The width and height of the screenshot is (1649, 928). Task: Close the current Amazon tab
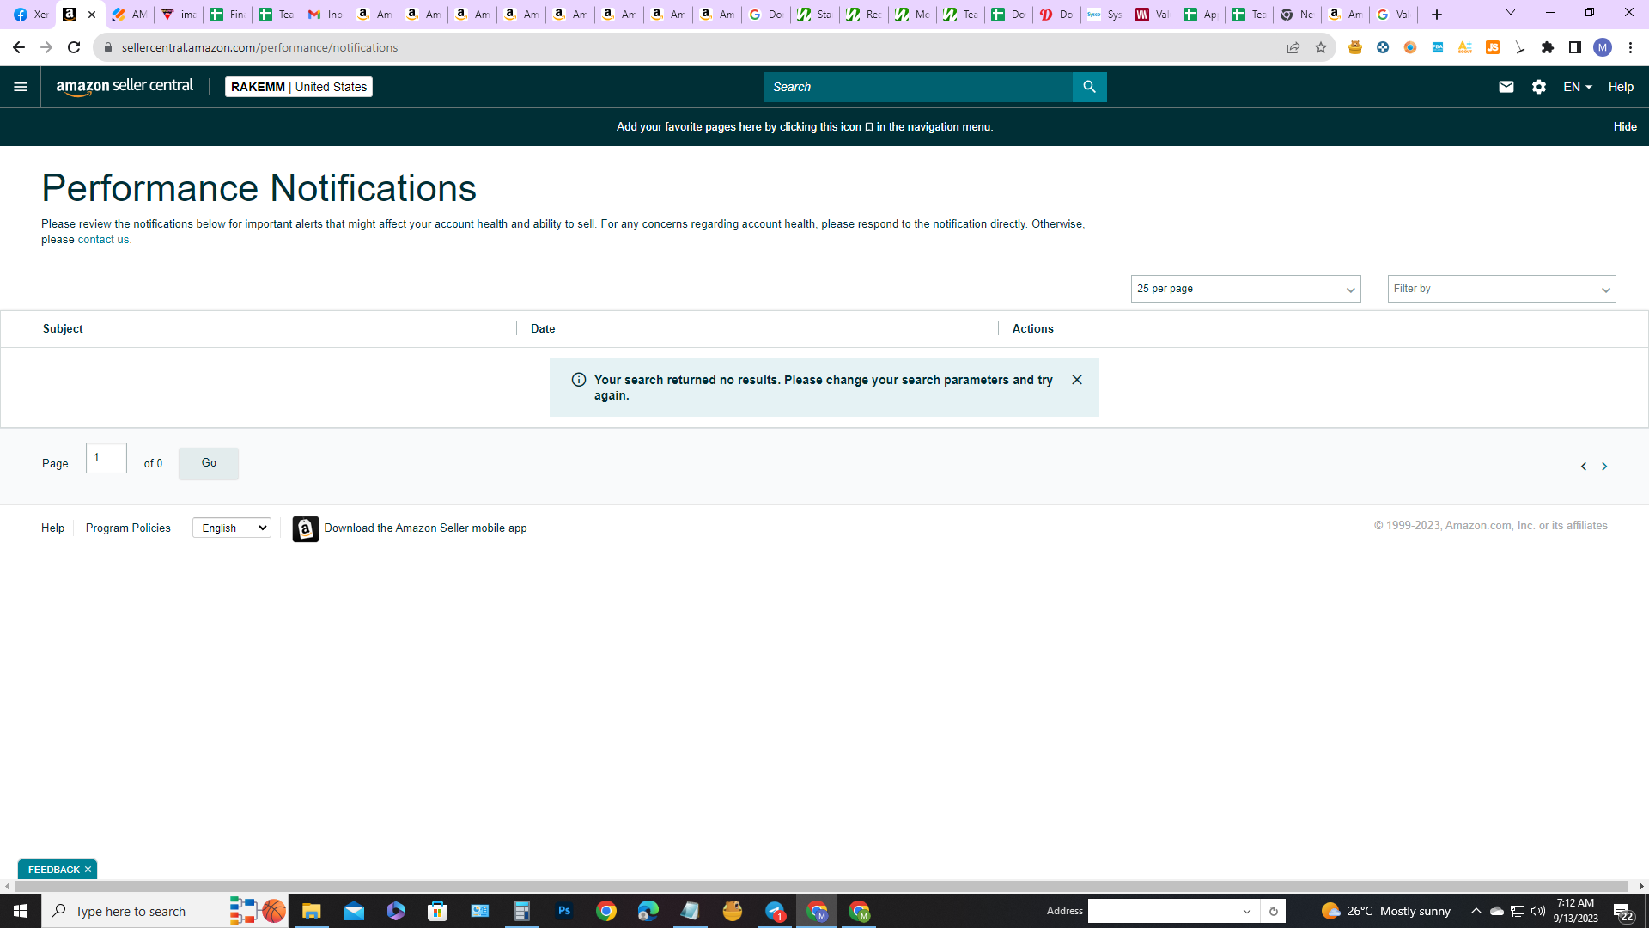point(92,15)
